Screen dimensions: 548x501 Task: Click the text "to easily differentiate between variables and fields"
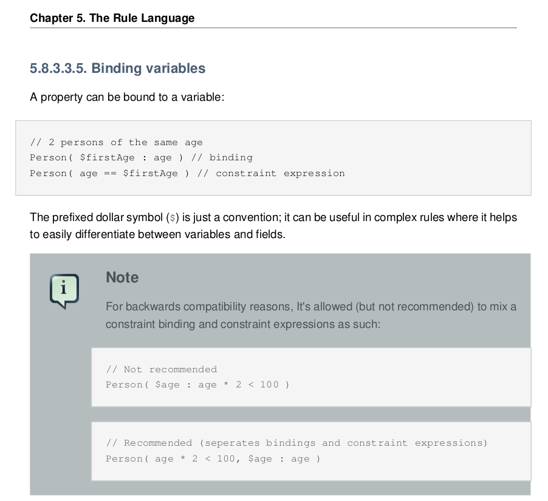[157, 234]
